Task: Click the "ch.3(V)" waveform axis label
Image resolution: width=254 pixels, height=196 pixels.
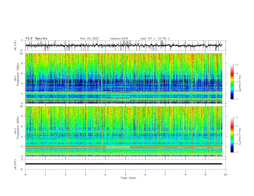Action: pos(15,164)
